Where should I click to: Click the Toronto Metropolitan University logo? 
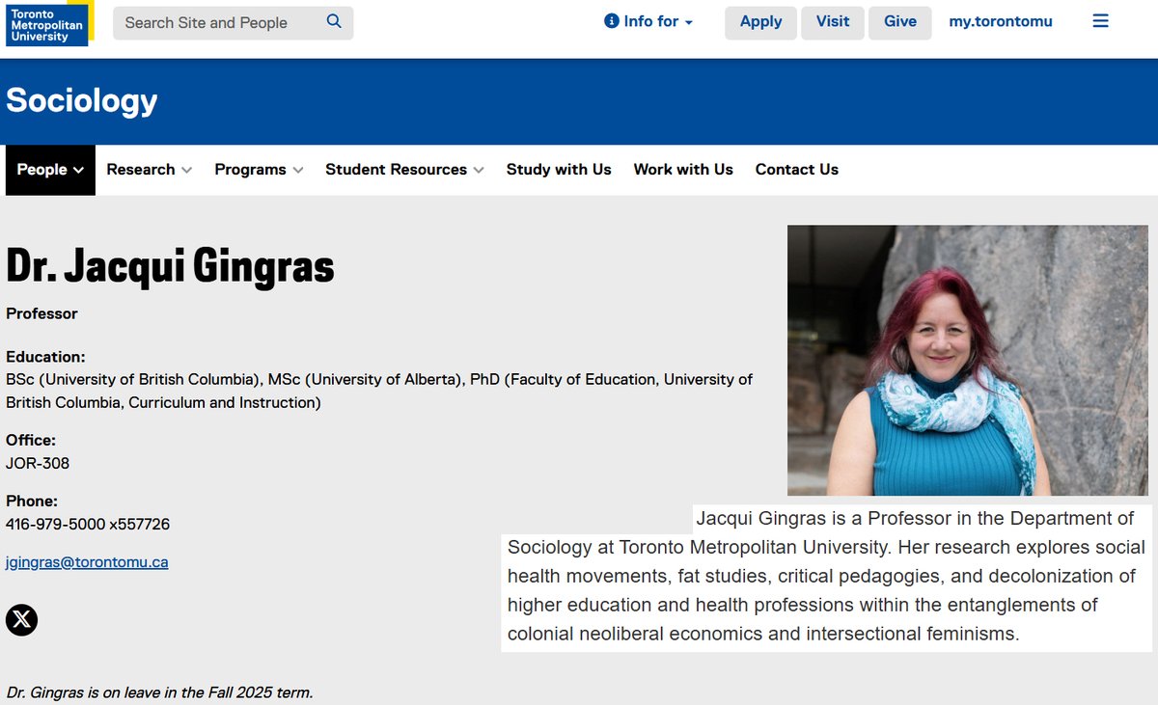(49, 23)
